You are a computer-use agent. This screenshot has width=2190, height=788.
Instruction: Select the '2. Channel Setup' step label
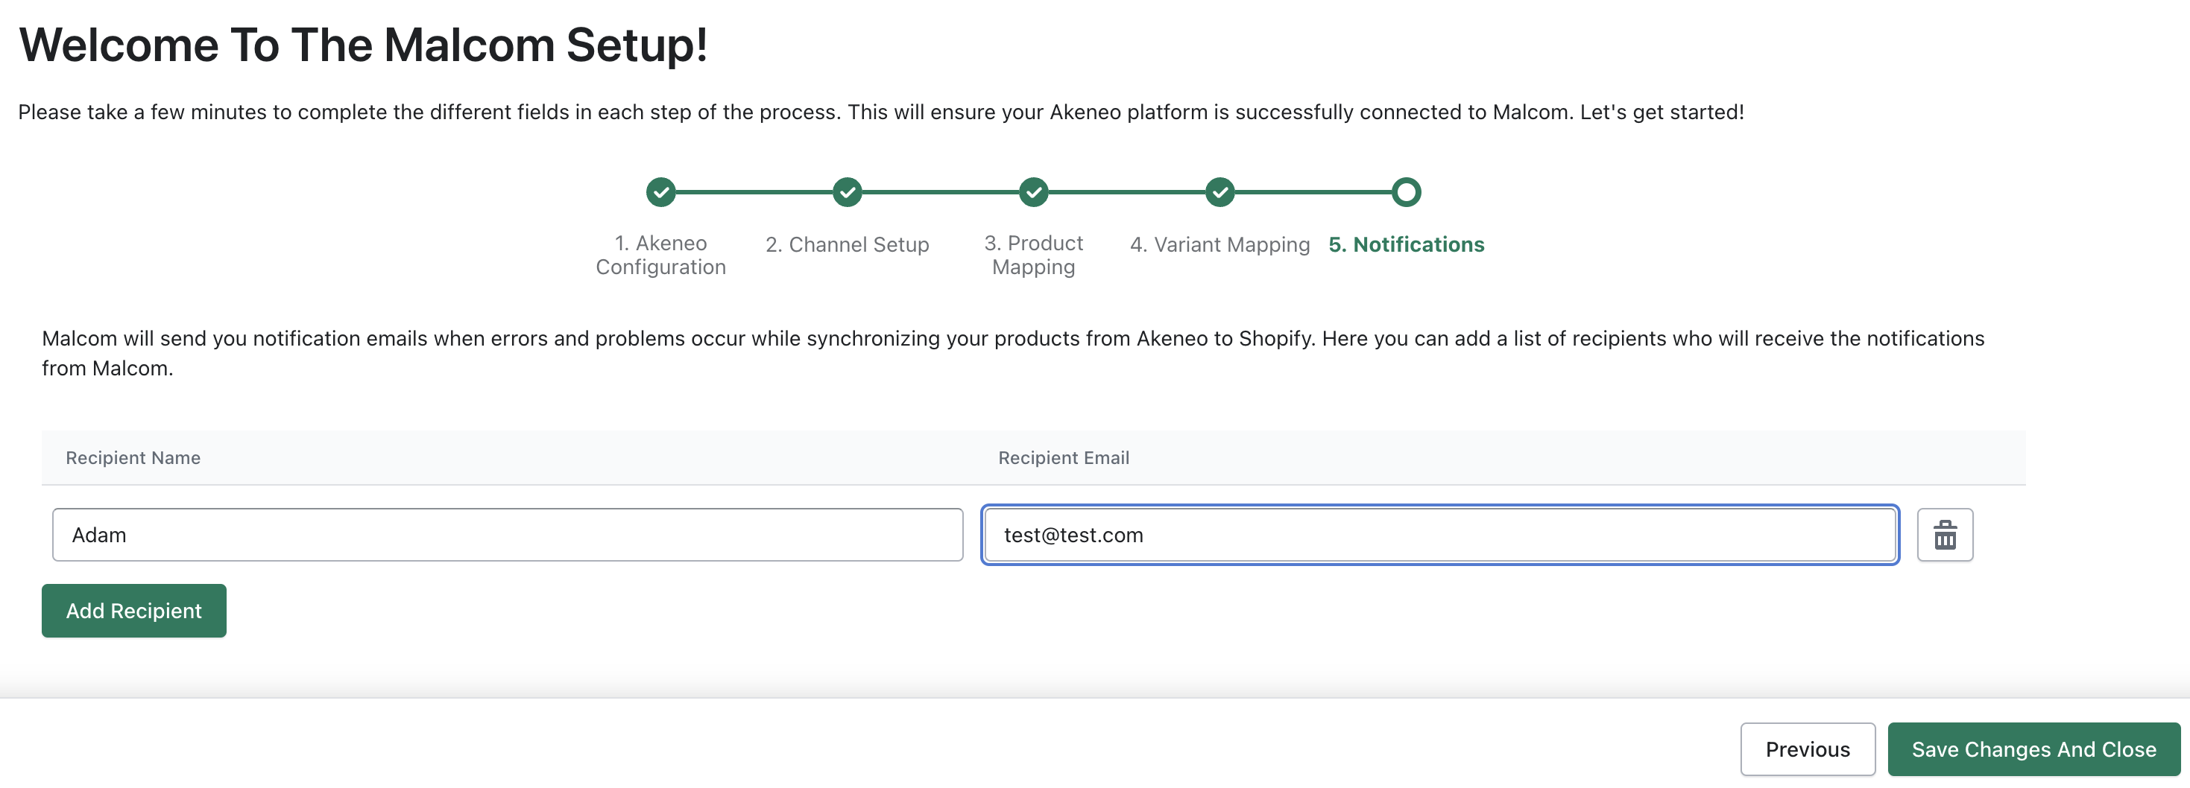(847, 244)
